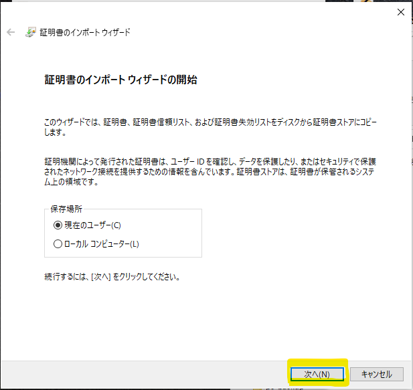Proceed with the 次へ(N) button
The width and height of the screenshot is (413, 390).
coord(317,374)
